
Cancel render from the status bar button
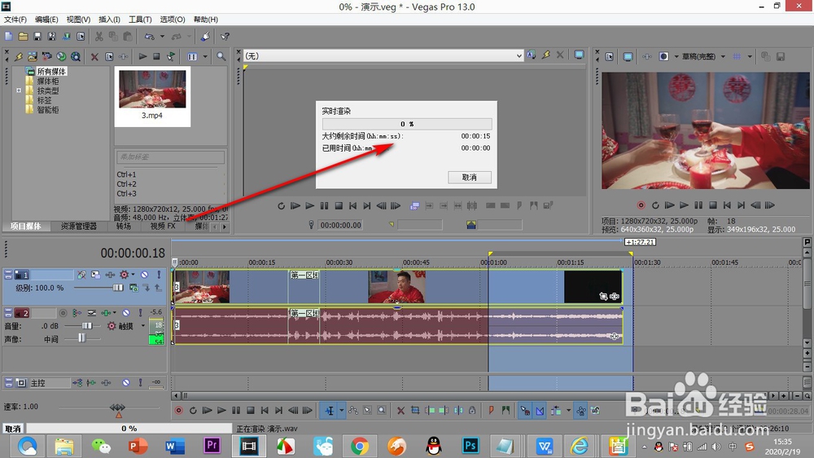click(13, 429)
